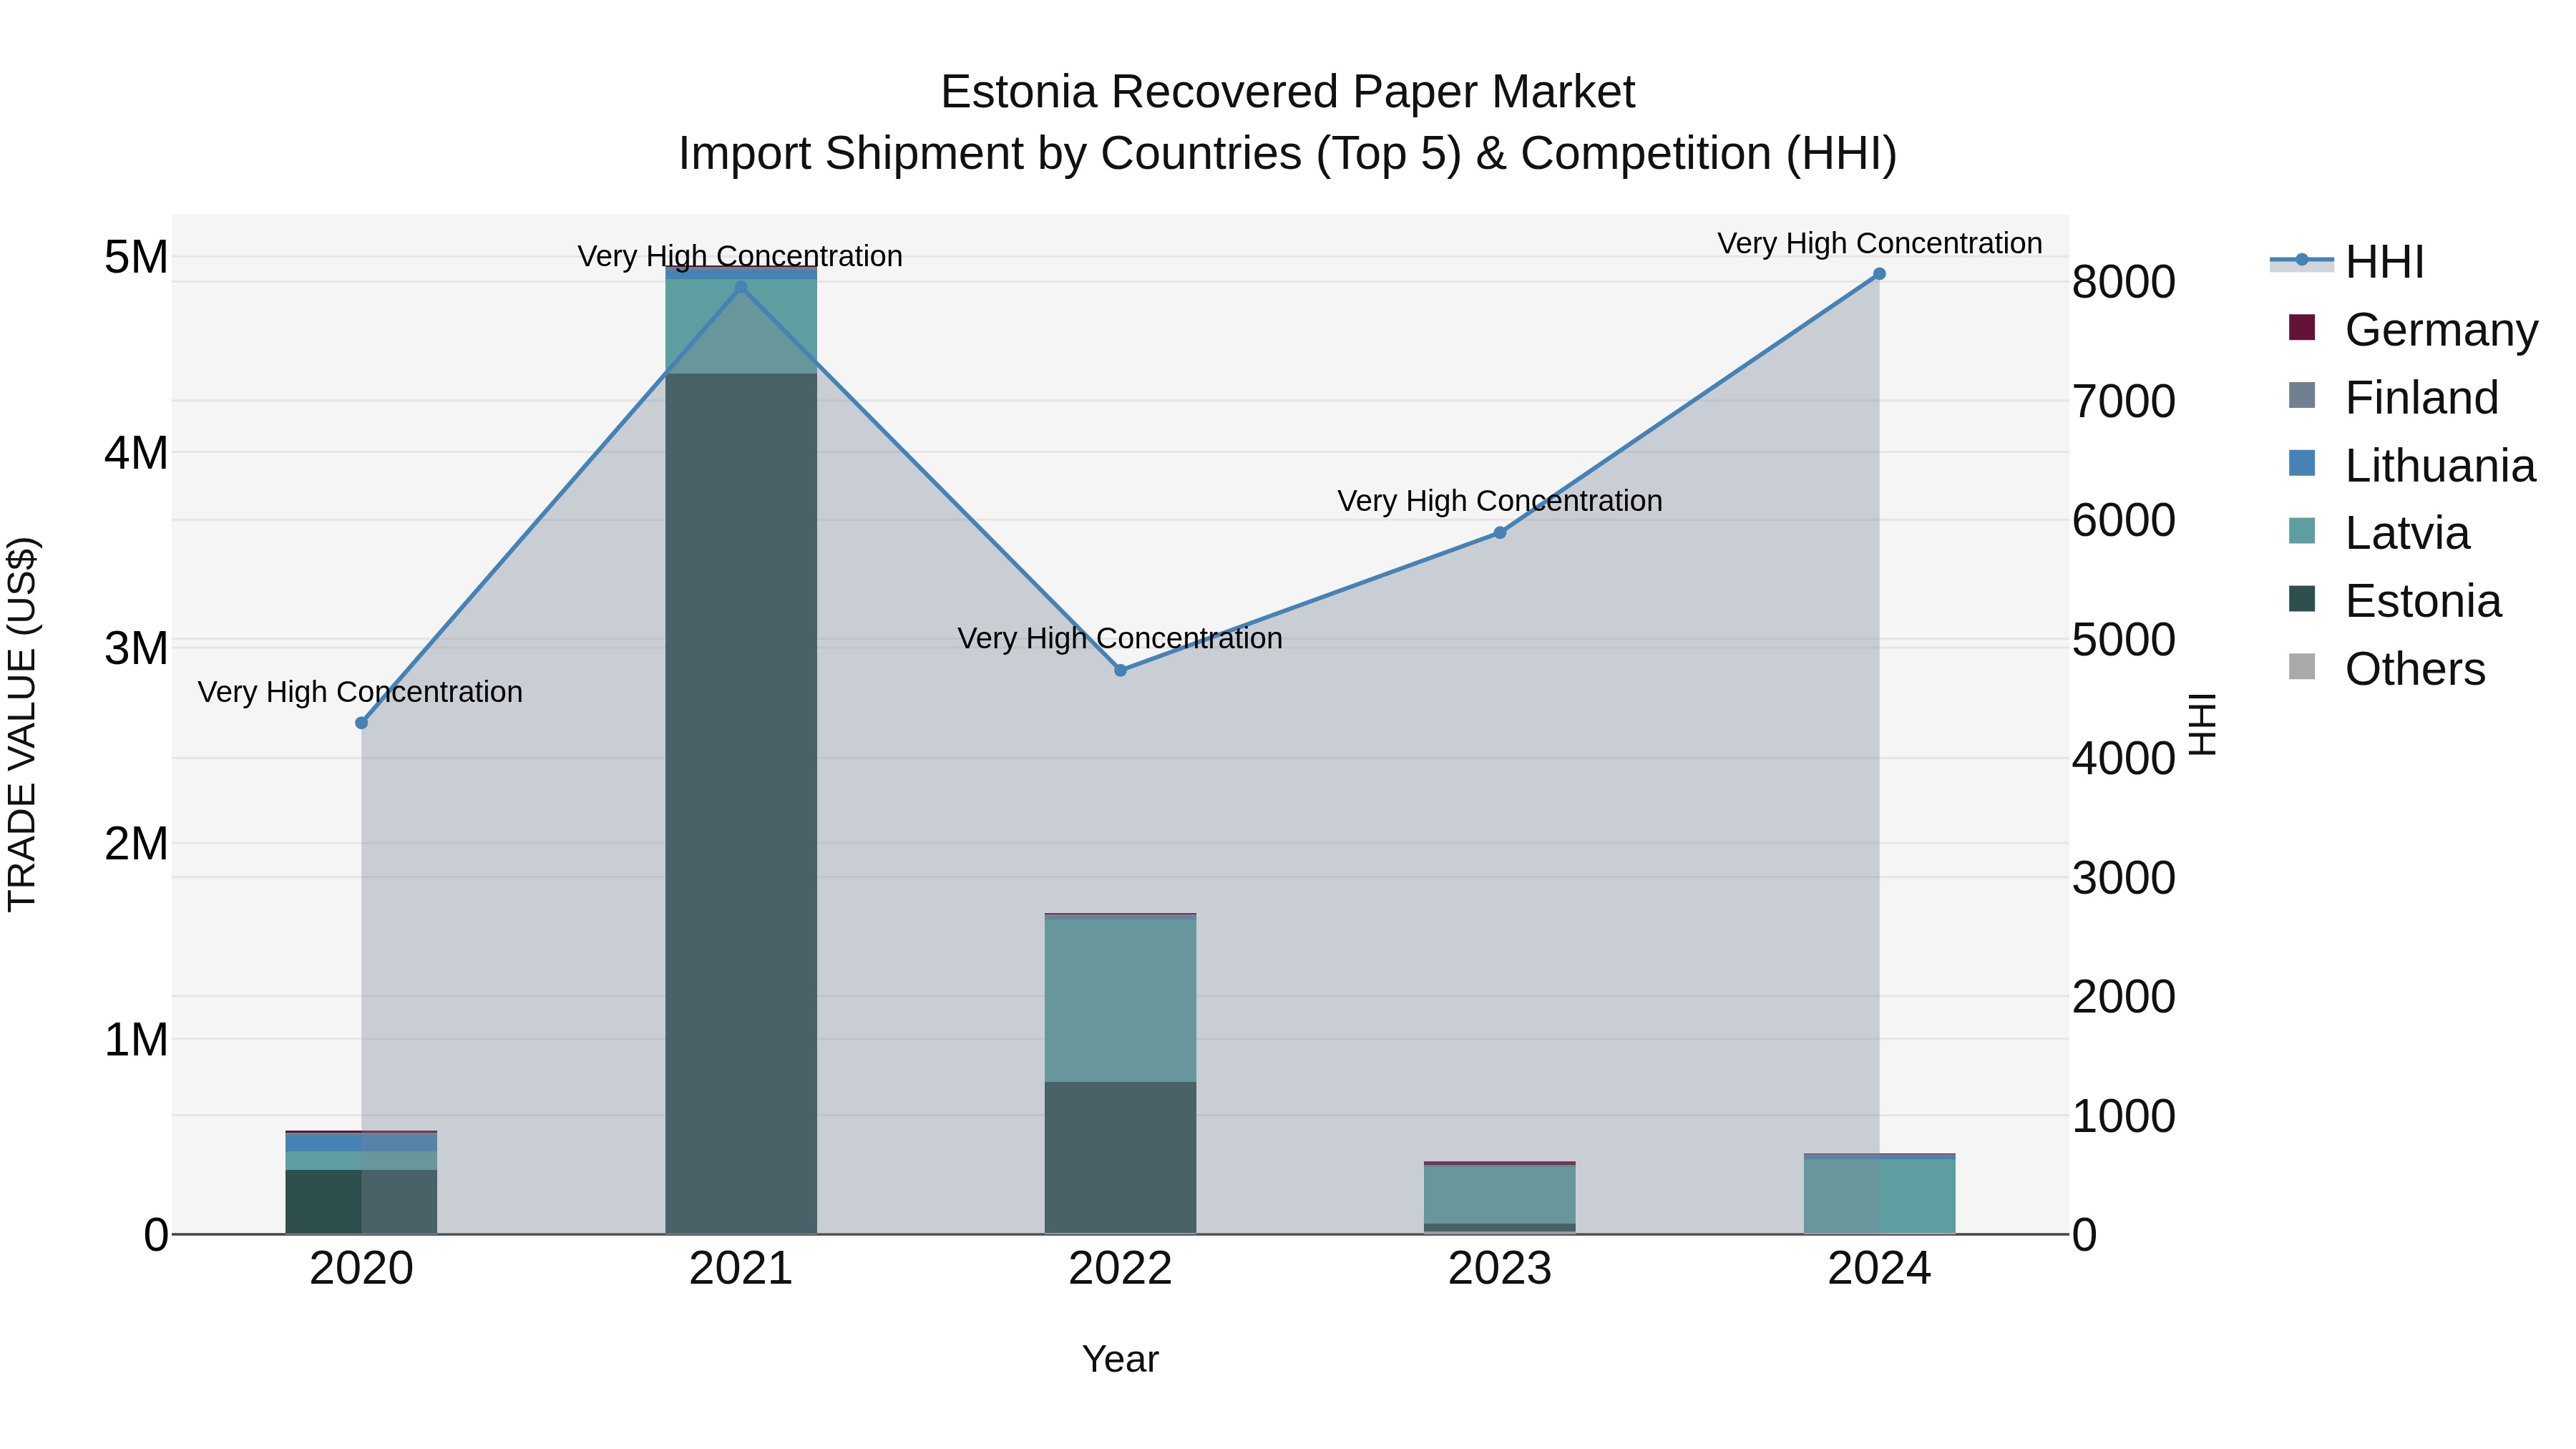Select the 2023 HHI data point
Viewport: 2576px width, 1449px height.
[x=1500, y=533]
